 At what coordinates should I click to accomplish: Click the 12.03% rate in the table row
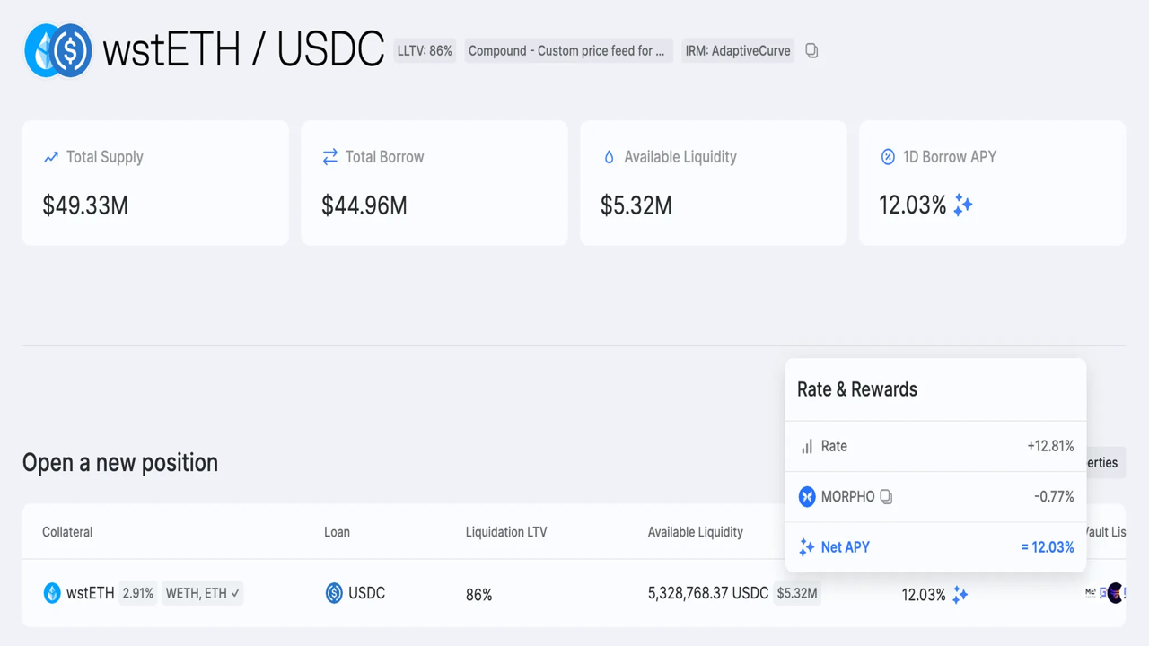[x=924, y=594]
